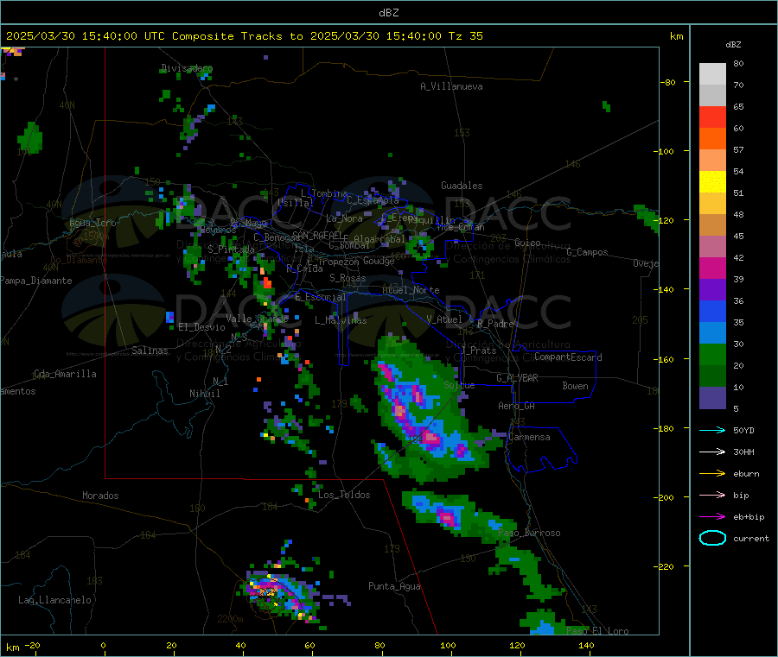Screen dimensions: 778x657
Task: Click the Cda_Amarilla location label
Action: [x=65, y=374]
